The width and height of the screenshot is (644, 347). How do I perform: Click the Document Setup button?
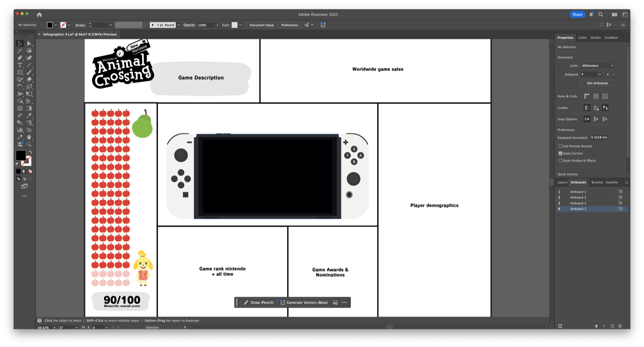click(262, 25)
